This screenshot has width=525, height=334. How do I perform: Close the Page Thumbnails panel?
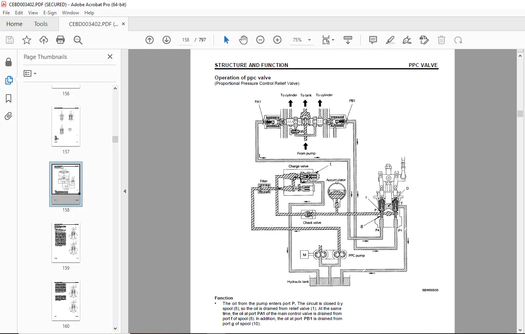click(110, 57)
